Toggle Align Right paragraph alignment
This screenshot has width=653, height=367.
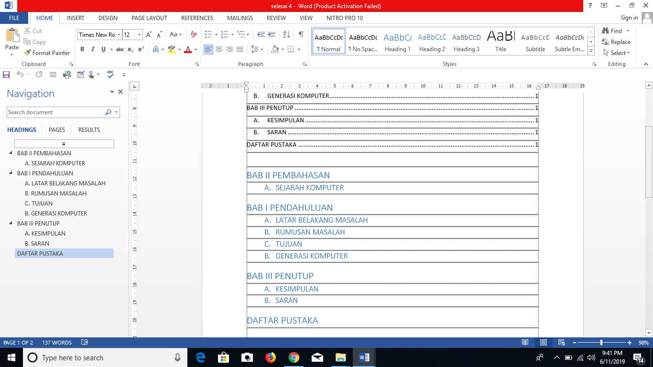click(229, 49)
